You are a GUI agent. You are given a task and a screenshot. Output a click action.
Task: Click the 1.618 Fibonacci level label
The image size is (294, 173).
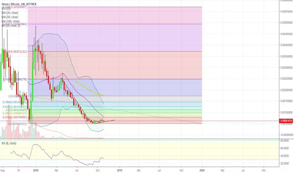coord(15,79)
